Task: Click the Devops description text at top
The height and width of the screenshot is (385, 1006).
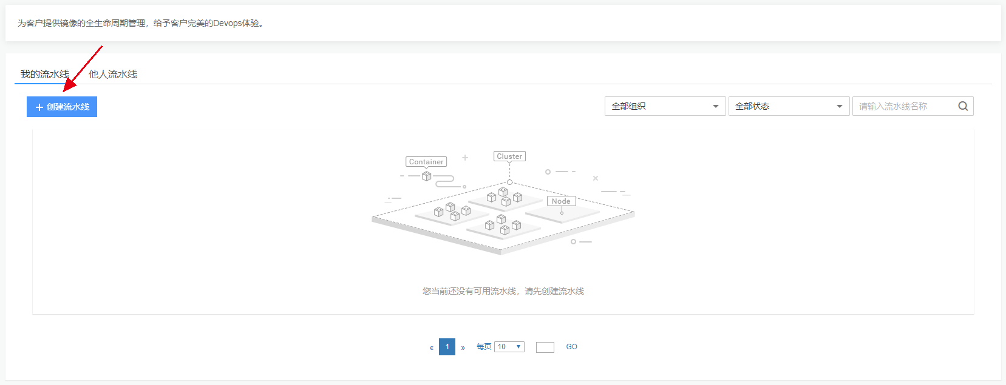Action: coord(141,23)
